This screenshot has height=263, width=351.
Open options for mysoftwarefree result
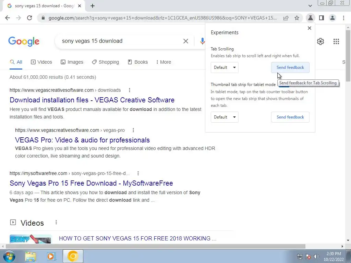point(138,173)
